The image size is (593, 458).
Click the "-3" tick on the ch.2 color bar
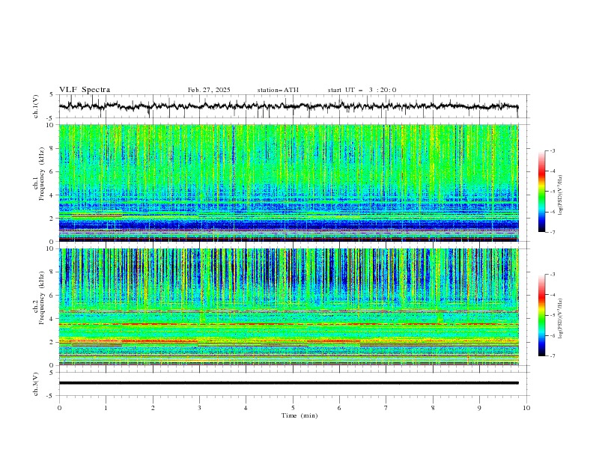[553, 275]
